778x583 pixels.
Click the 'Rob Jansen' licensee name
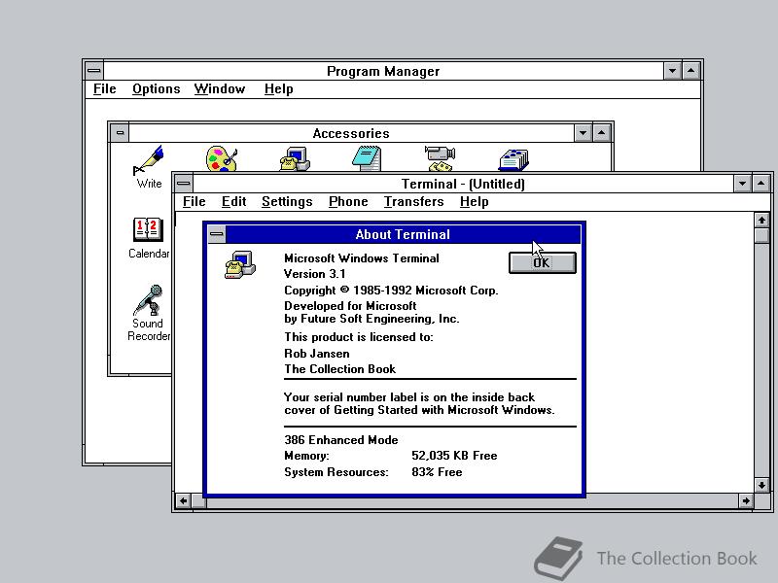[317, 354]
